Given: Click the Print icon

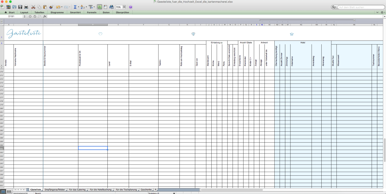Looking at the screenshot, I should 26,7.
